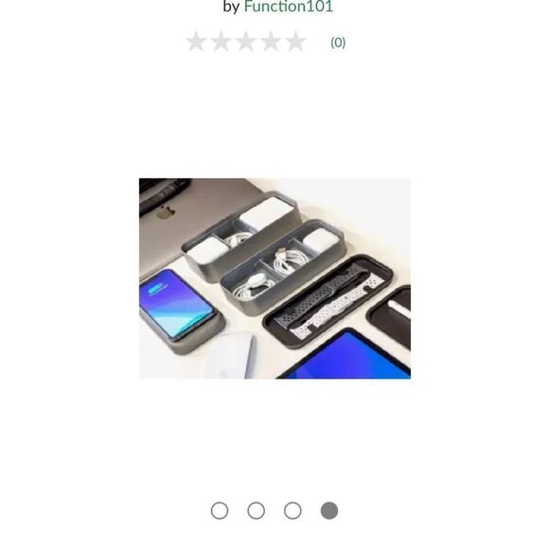The height and width of the screenshot is (549, 549).
Task: Click the large white charger brick
Action: tap(267, 211)
